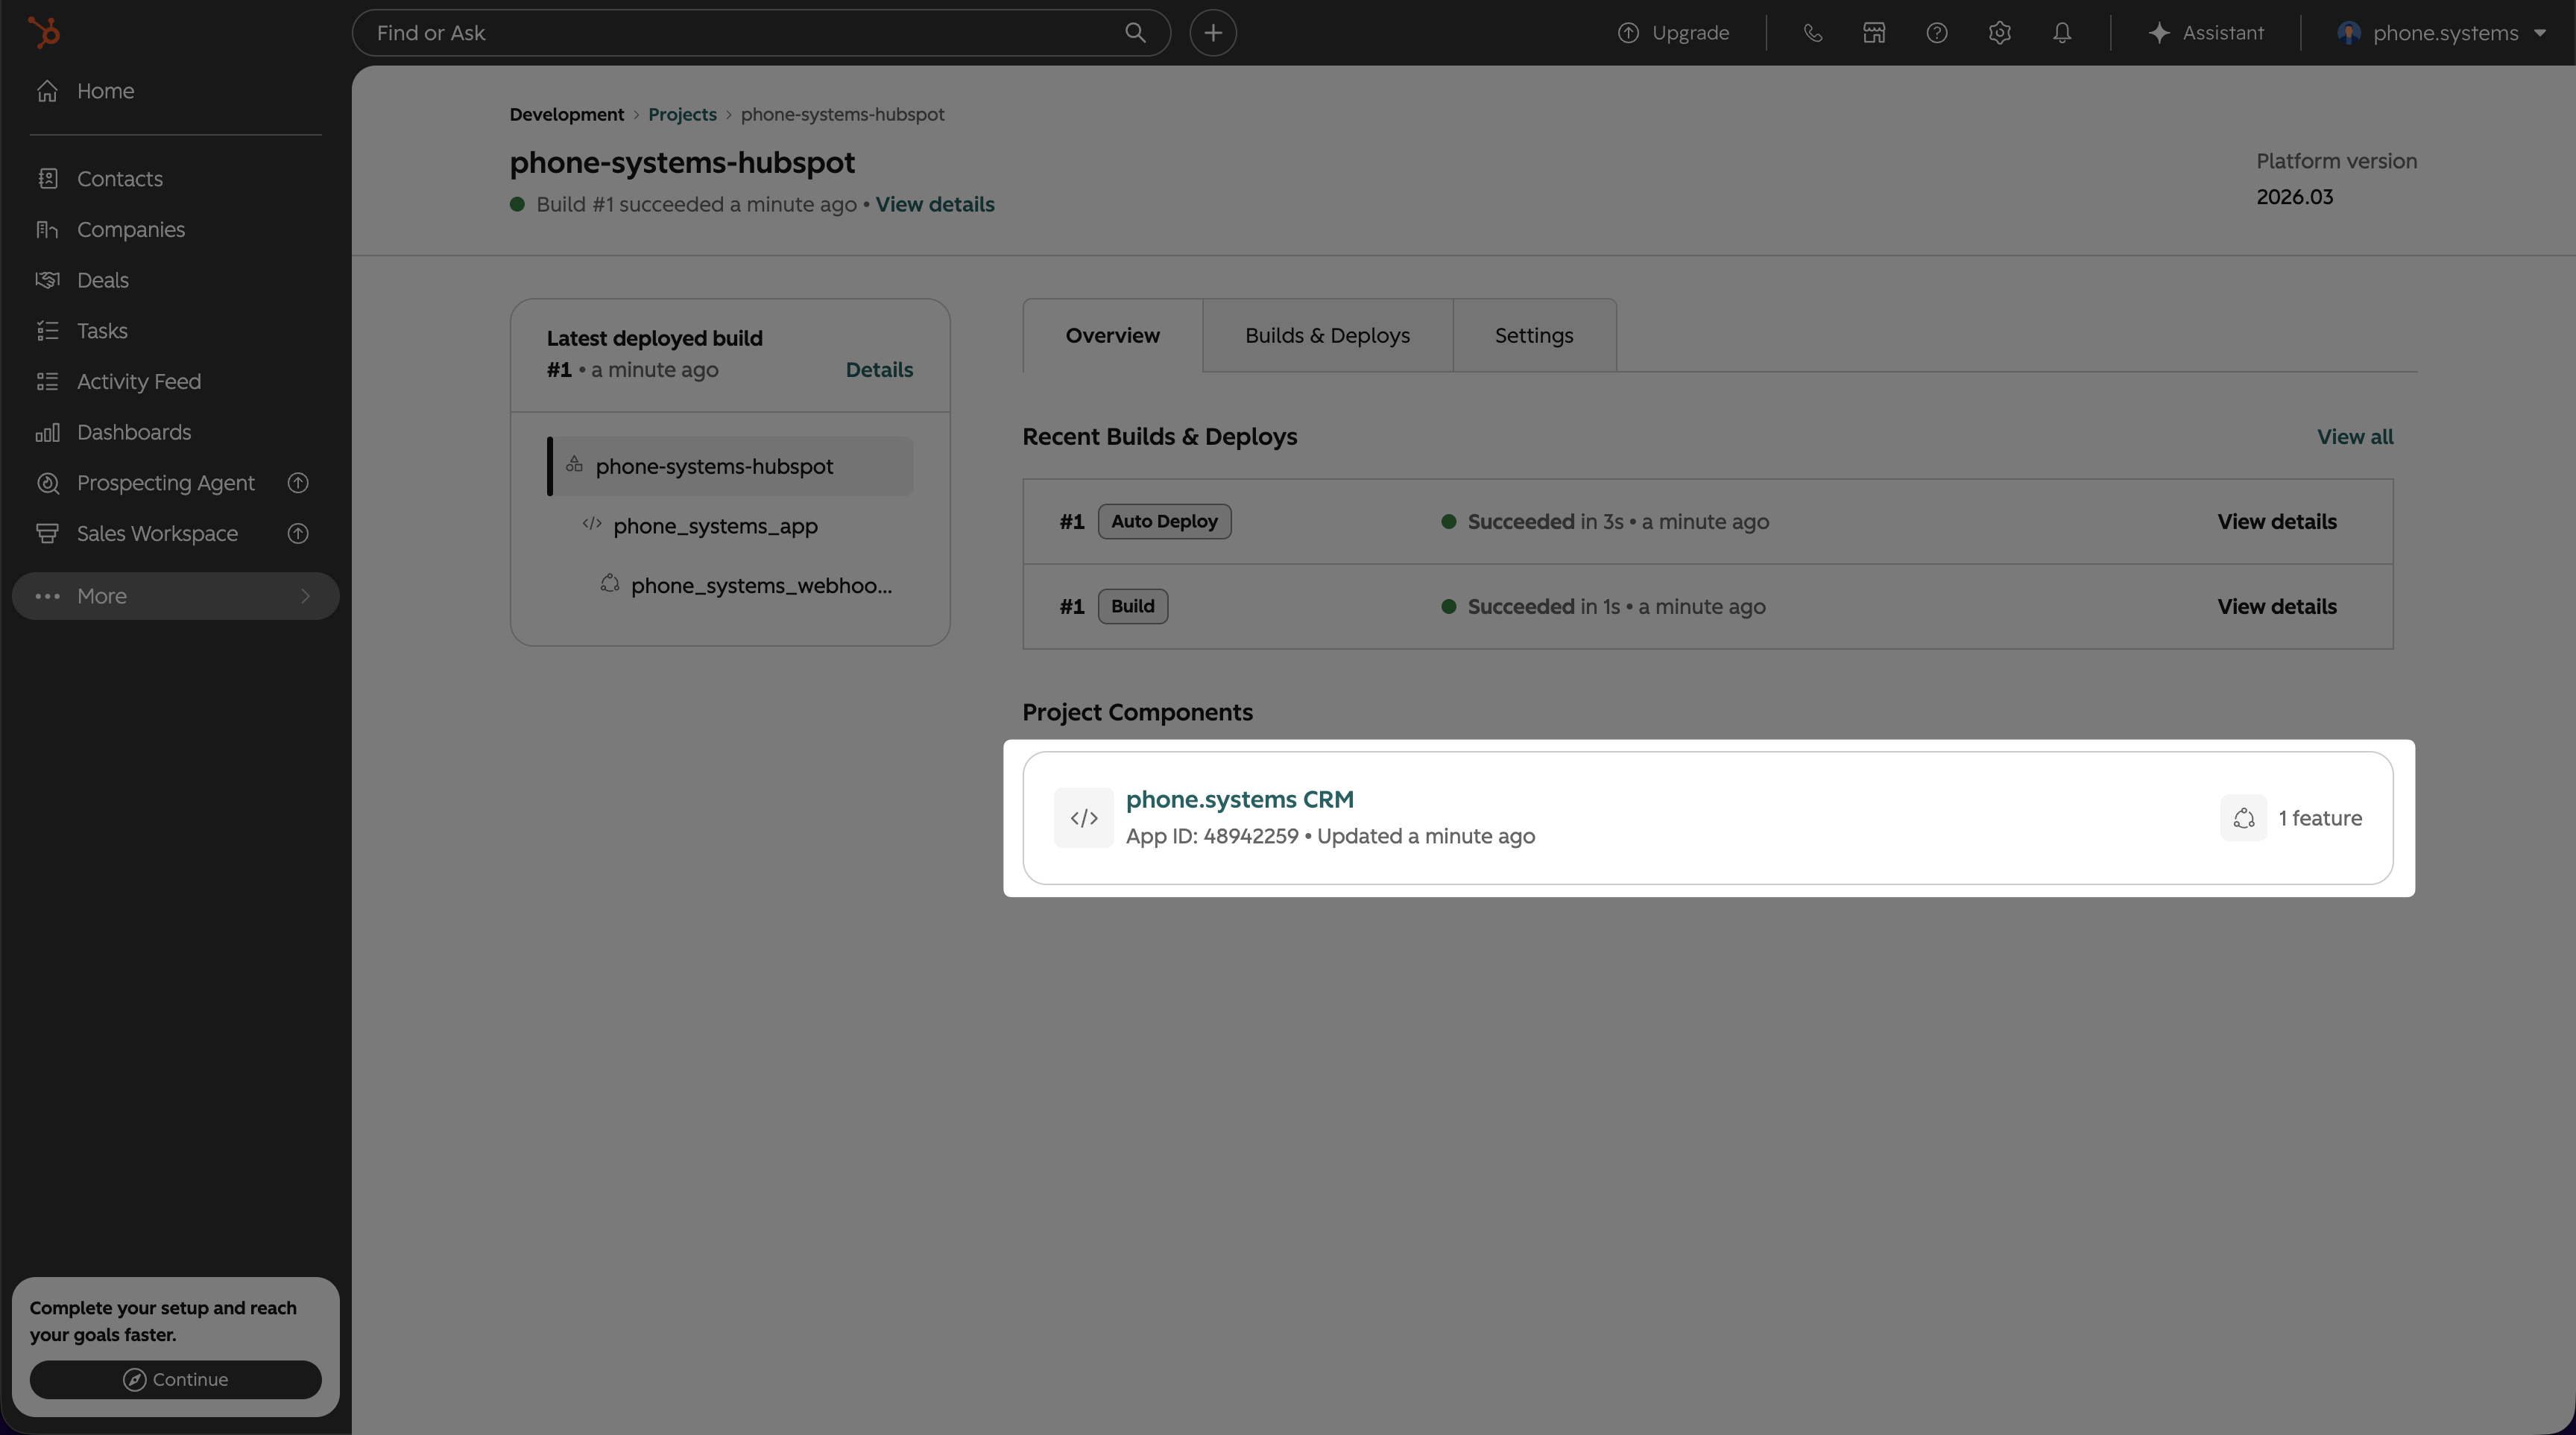Click the phone-systems-hubspot page heading
The height and width of the screenshot is (1435, 2576).
click(x=682, y=162)
